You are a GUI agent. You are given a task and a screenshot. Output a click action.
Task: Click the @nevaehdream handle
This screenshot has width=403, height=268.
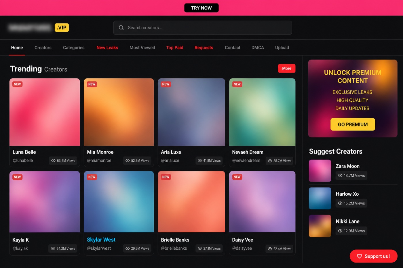pos(246,161)
